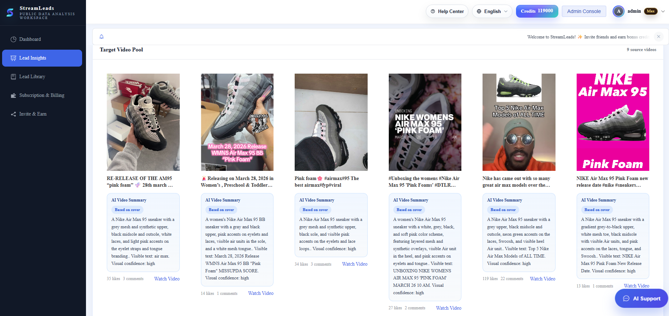Open the English language dropdown

[492, 11]
